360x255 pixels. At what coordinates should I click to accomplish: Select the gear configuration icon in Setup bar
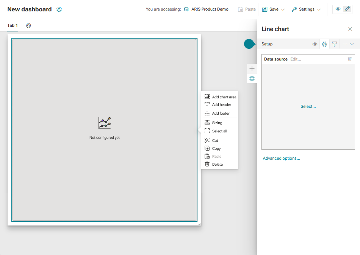tap(324, 44)
